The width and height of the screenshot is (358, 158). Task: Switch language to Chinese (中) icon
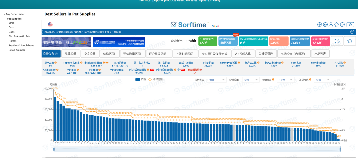coord(320,25)
